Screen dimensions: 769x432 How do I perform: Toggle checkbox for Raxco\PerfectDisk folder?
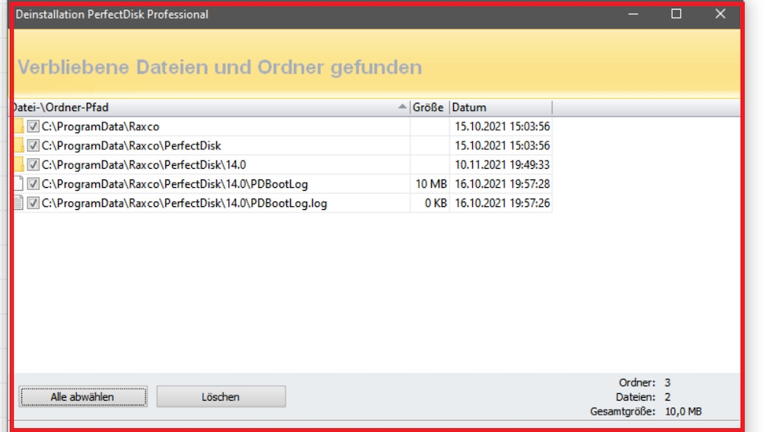click(x=34, y=145)
